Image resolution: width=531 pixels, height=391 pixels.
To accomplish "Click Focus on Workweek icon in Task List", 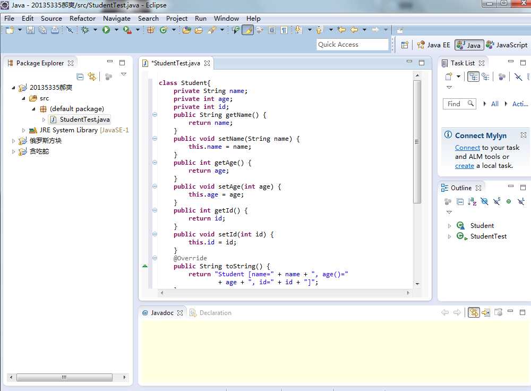I will (x=502, y=76).
